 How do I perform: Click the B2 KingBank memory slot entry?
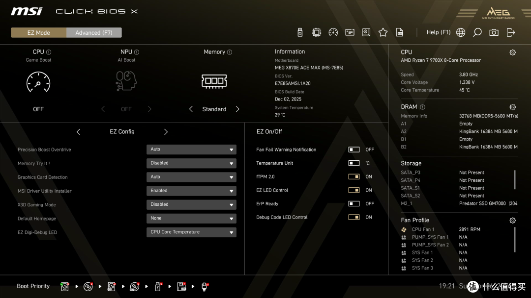coord(459,147)
